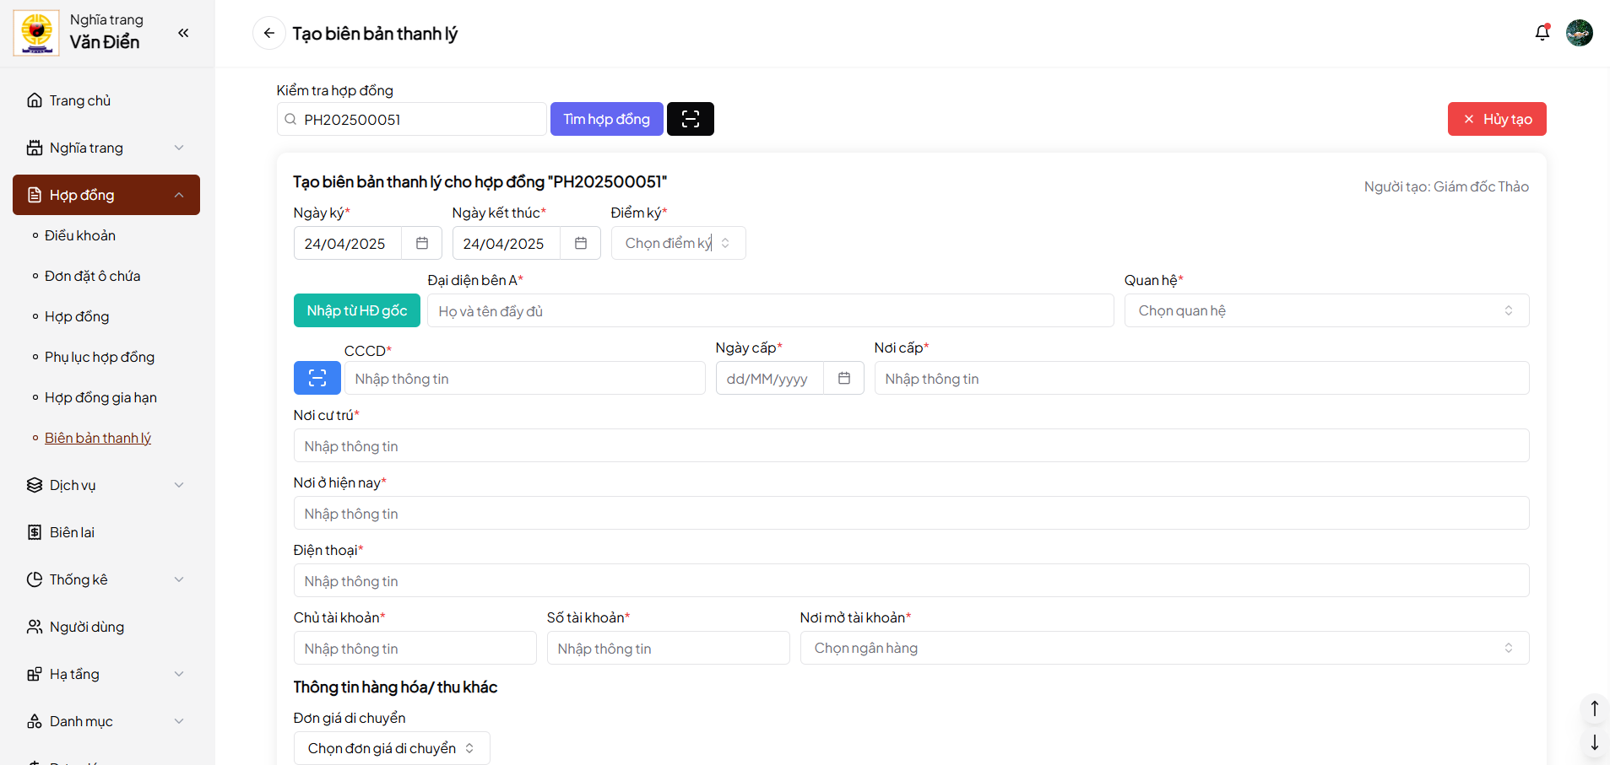Open the Chọn quan hệ dropdown

(x=1325, y=310)
